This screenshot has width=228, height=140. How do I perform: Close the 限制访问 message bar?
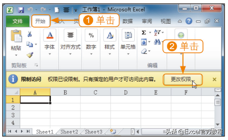(x=214, y=79)
